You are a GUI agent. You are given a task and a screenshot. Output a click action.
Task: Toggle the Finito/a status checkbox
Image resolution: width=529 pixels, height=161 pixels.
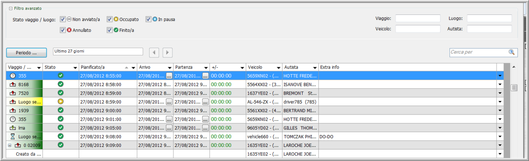point(109,30)
